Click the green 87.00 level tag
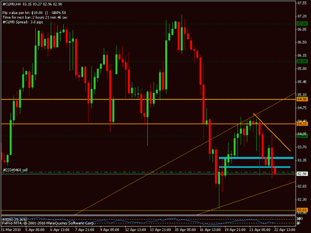 tap(302, 24)
